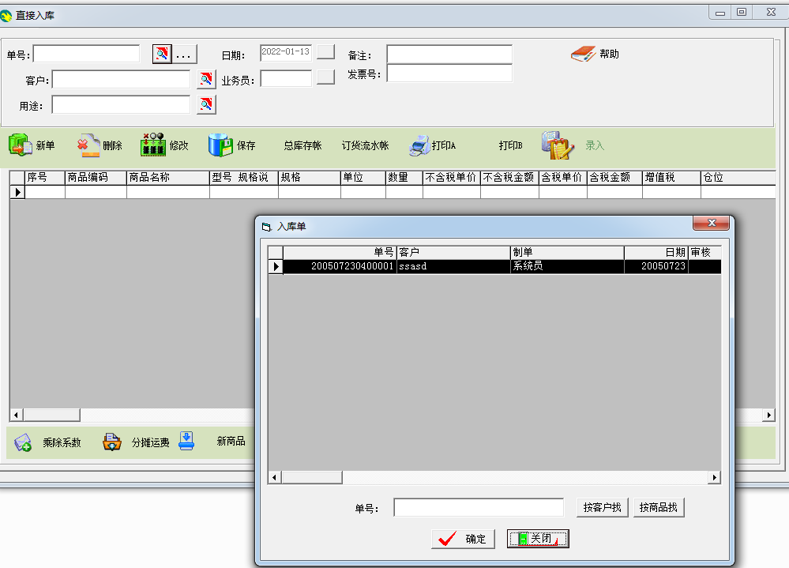Click the dialog grid's right scroll arrow

point(715,477)
